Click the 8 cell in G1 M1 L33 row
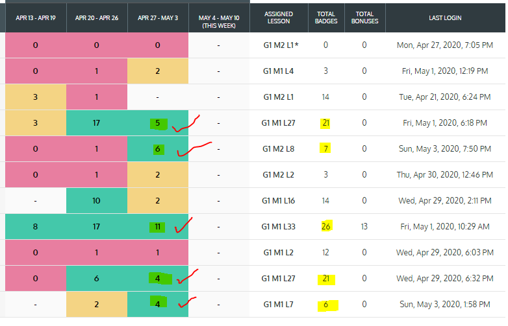 tap(35, 227)
